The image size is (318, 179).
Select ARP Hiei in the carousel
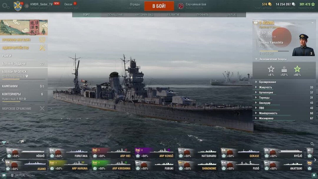pos(112,153)
